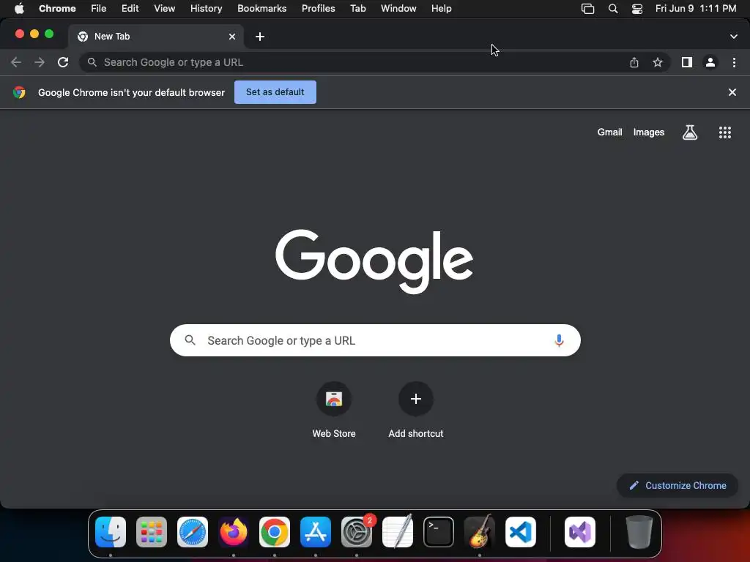750x562 pixels.
Task: Open System Settings in the Dock
Action: point(357,532)
